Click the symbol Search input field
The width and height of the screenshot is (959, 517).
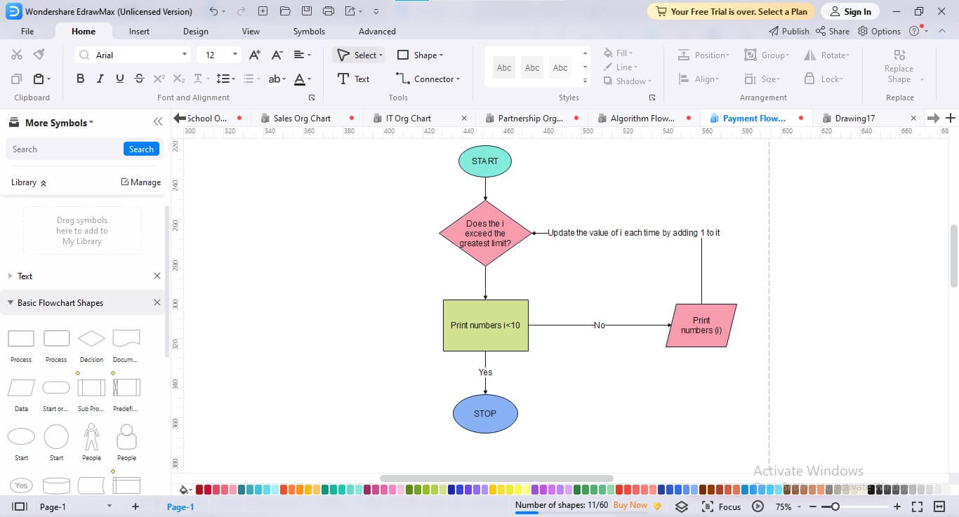(x=65, y=149)
